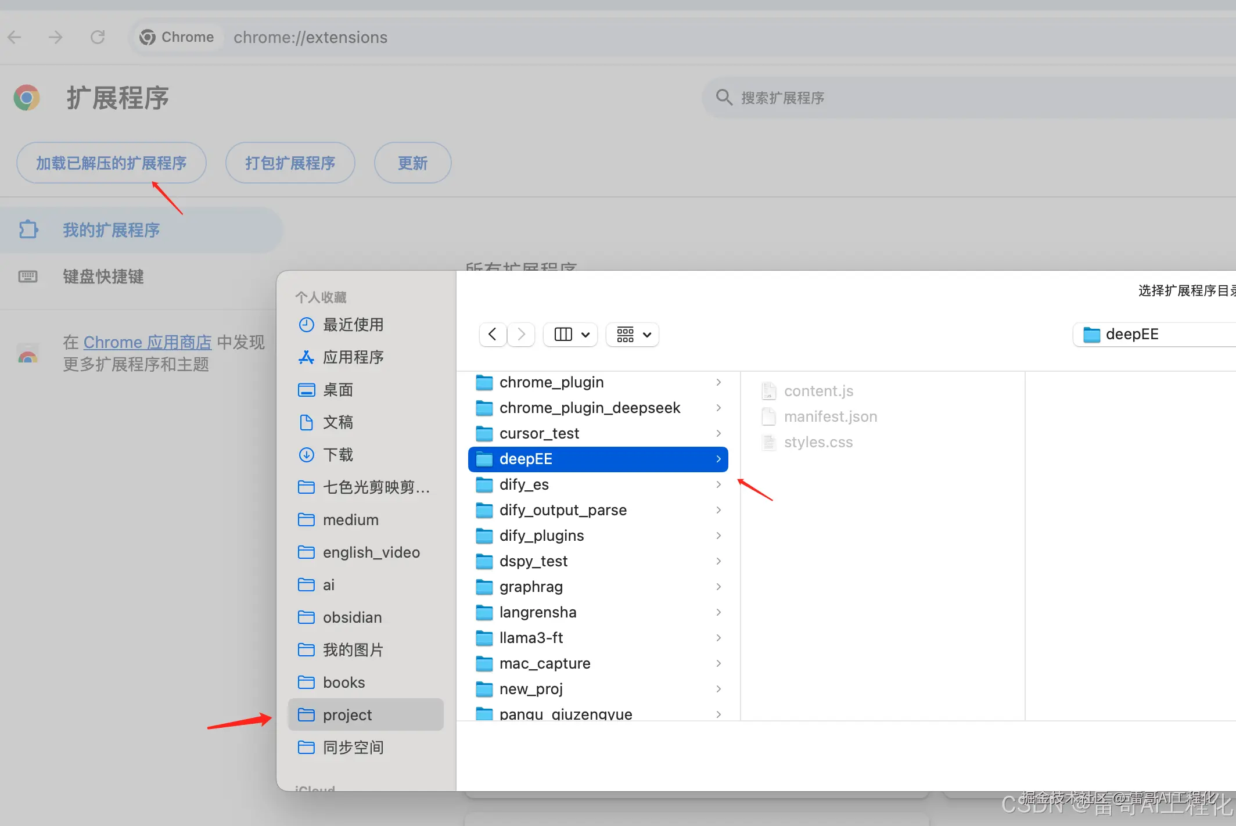
Task: Click the applications icon beside 应用程序
Action: click(x=306, y=357)
